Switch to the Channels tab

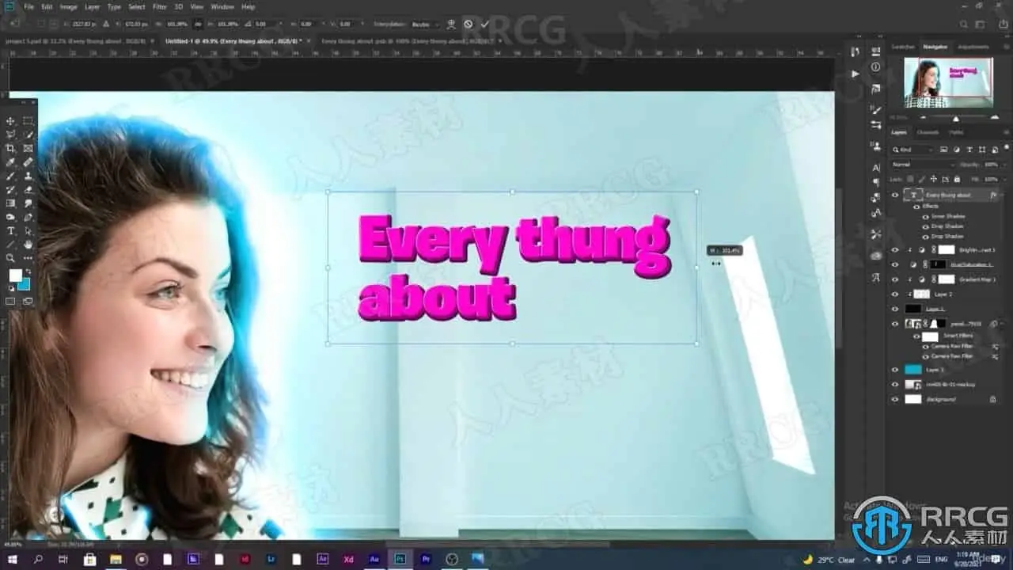point(928,132)
